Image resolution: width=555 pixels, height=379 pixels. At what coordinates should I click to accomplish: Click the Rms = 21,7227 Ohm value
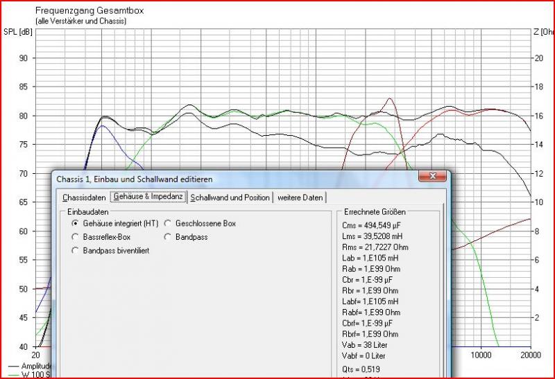374,247
